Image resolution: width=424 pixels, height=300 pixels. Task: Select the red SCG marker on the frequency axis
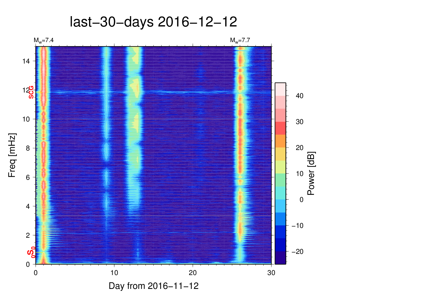(x=31, y=92)
